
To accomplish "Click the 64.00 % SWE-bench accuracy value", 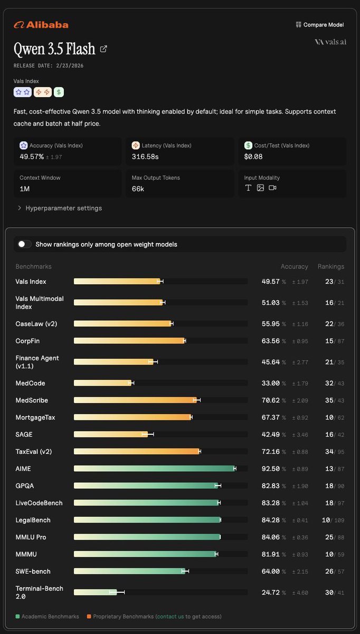I will click(x=274, y=572).
